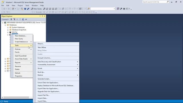Open the Policies submenu

click(x=22, y=49)
